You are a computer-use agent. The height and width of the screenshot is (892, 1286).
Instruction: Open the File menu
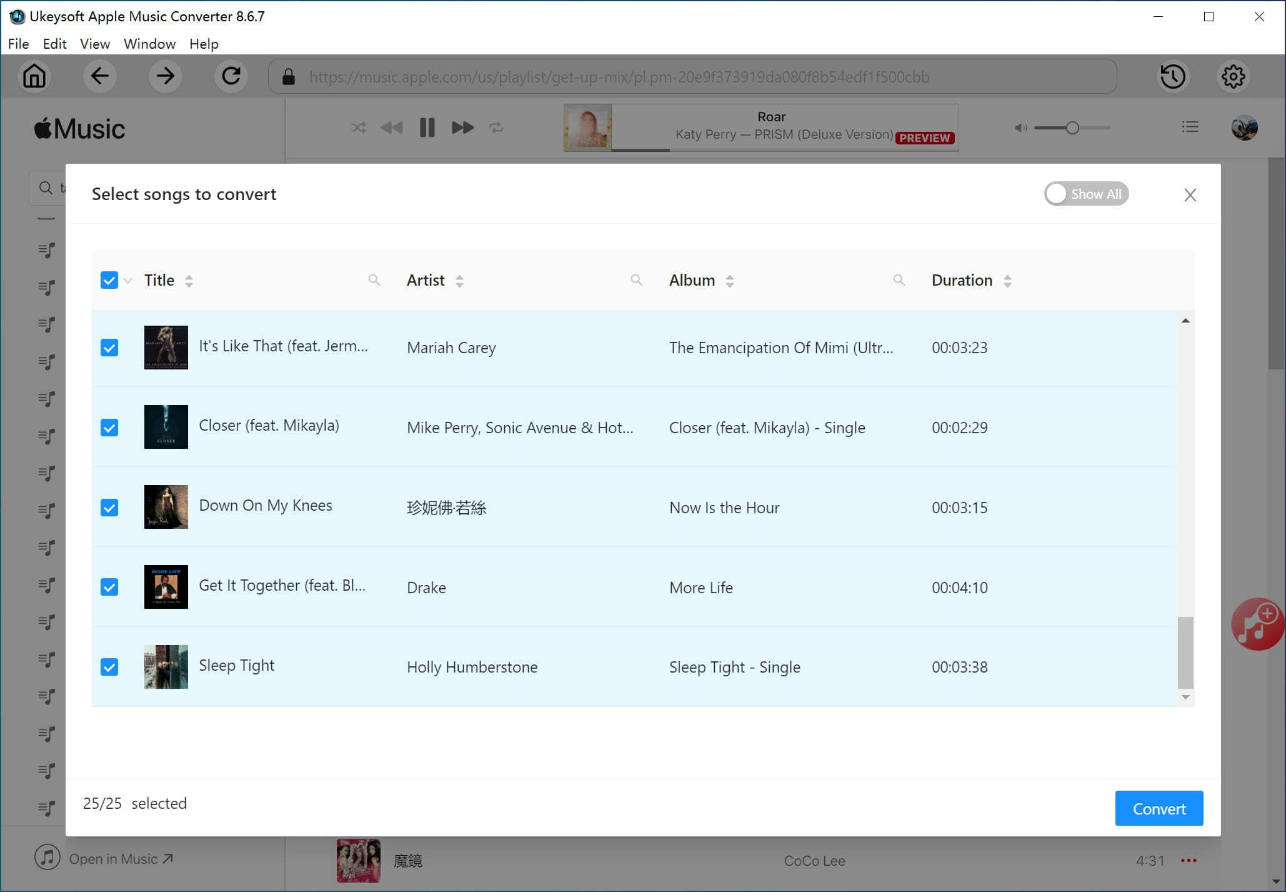pos(17,43)
